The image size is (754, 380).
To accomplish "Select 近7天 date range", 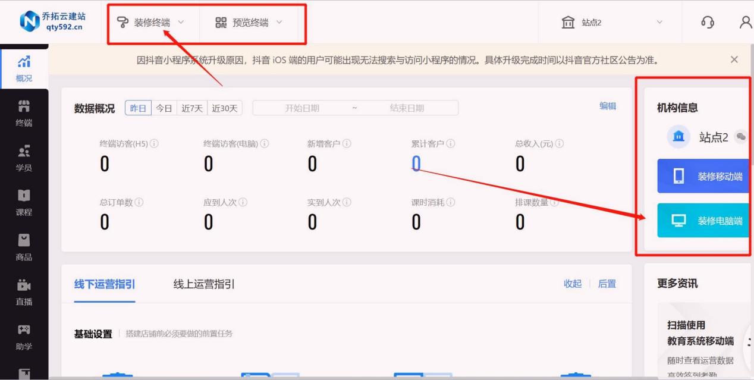I will [x=192, y=108].
